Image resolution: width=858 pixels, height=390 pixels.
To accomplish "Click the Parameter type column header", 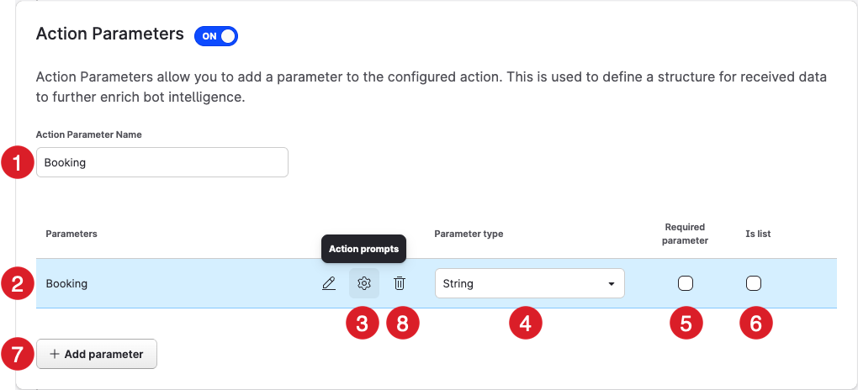I will click(469, 234).
